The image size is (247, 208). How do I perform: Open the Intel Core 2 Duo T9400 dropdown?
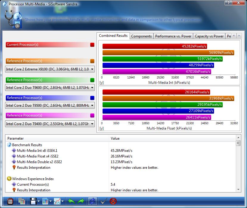coord(50,124)
